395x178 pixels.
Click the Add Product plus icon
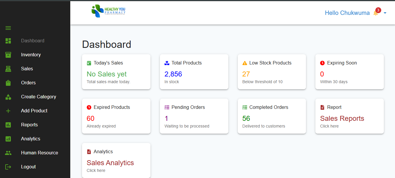pos(8,111)
